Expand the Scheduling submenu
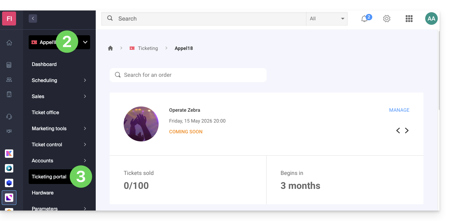This screenshot has width=450, height=221. point(85,80)
